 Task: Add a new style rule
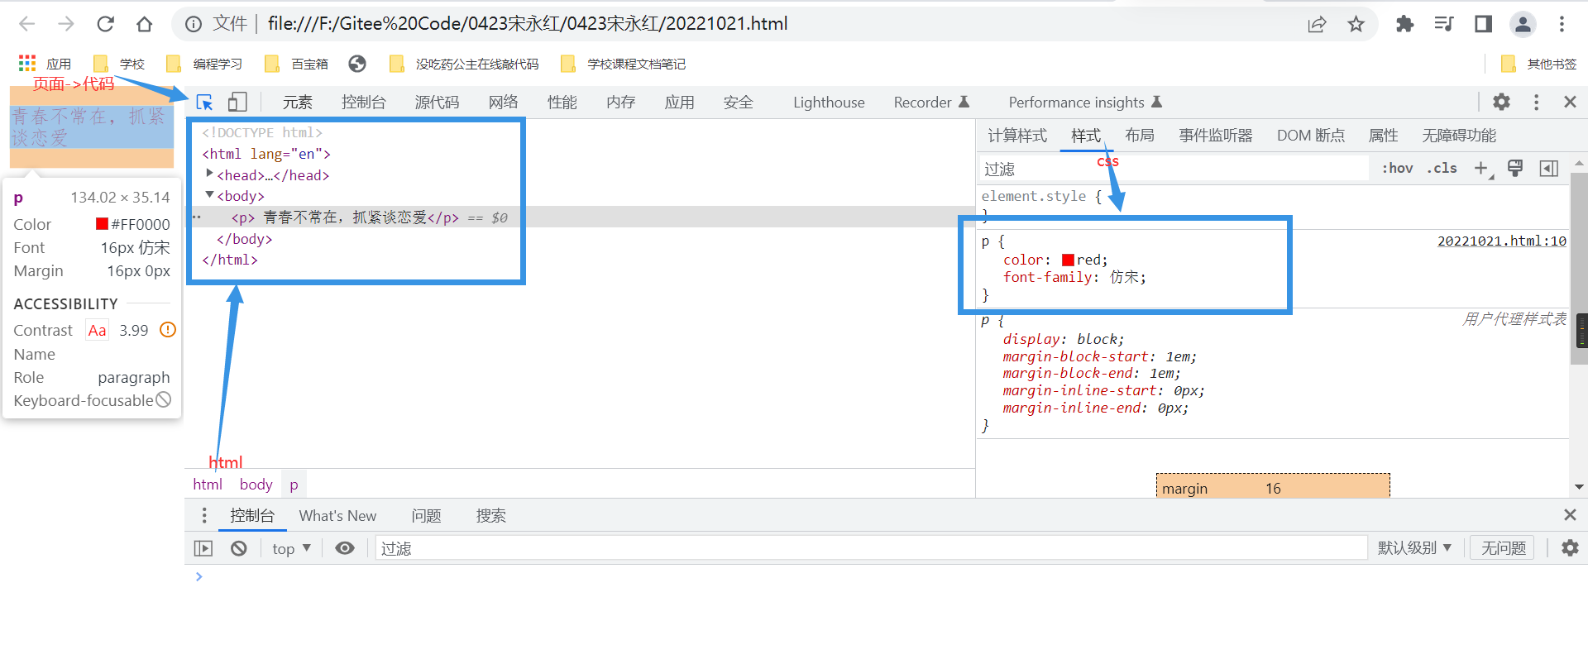coord(1482,168)
